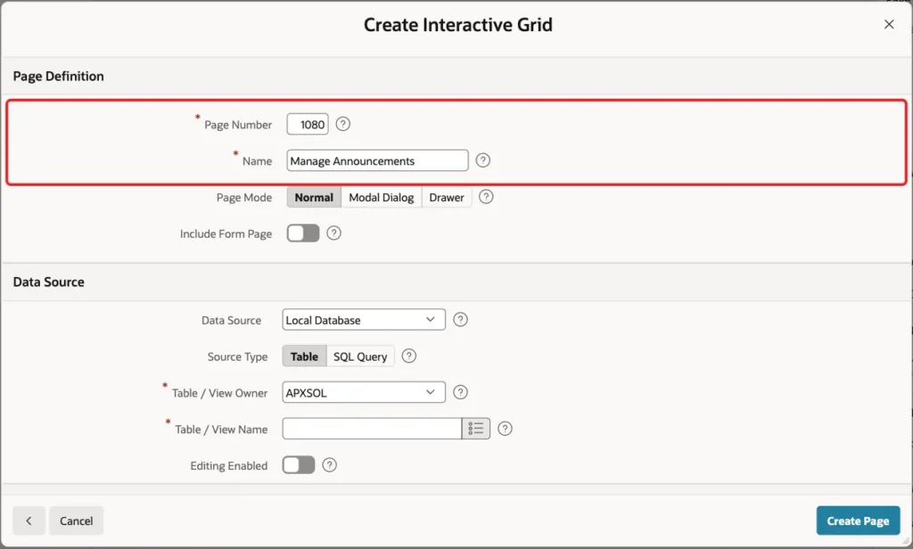The image size is (913, 549).
Task: Go back to the previous wizard step
Action: click(x=29, y=520)
